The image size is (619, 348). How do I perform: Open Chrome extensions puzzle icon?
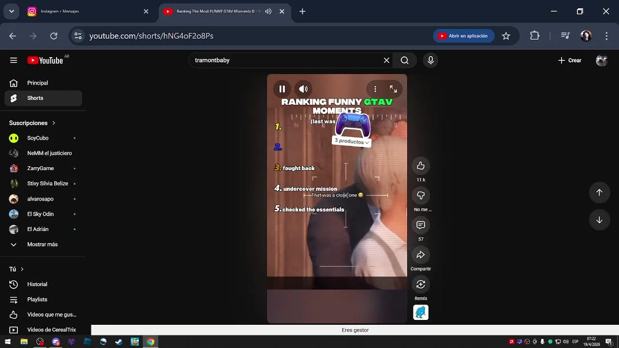pos(535,36)
